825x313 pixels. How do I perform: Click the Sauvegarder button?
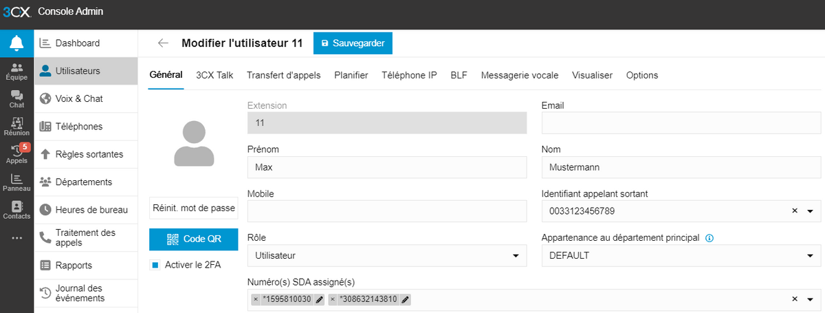[353, 43]
